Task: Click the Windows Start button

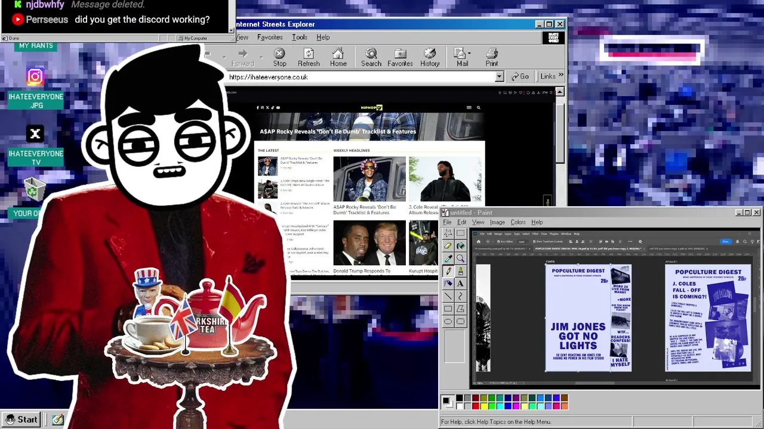Action: point(22,419)
